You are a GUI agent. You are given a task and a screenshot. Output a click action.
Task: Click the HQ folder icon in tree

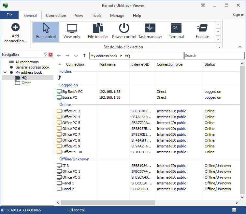pos(18,78)
